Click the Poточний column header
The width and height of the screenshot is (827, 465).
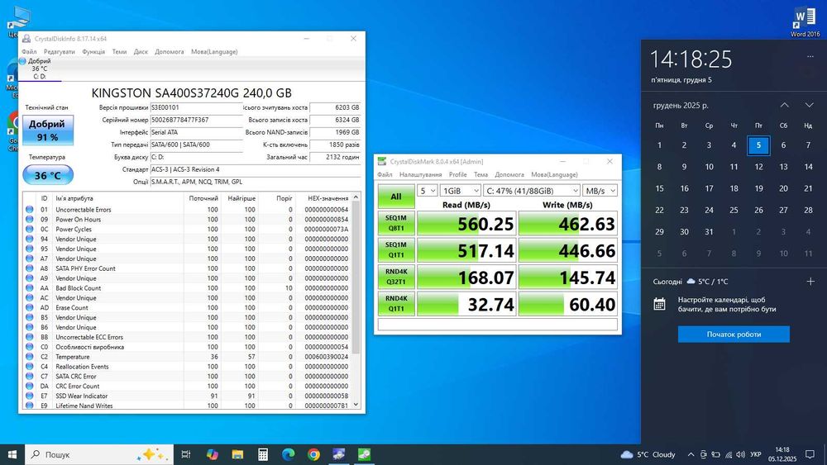pos(203,198)
